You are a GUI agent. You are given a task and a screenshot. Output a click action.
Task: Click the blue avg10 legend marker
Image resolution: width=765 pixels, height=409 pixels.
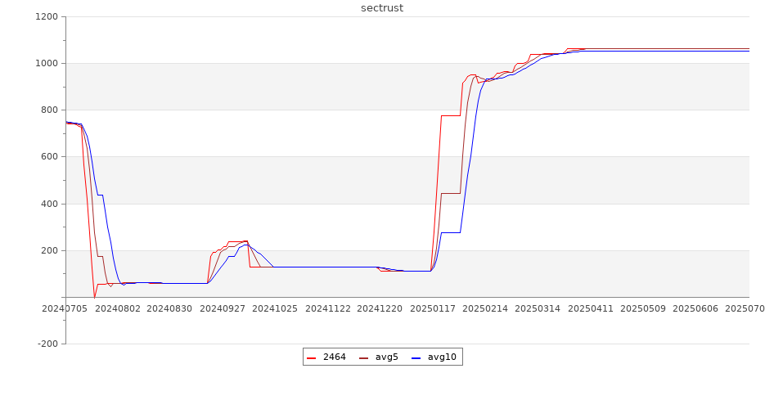click(x=416, y=357)
